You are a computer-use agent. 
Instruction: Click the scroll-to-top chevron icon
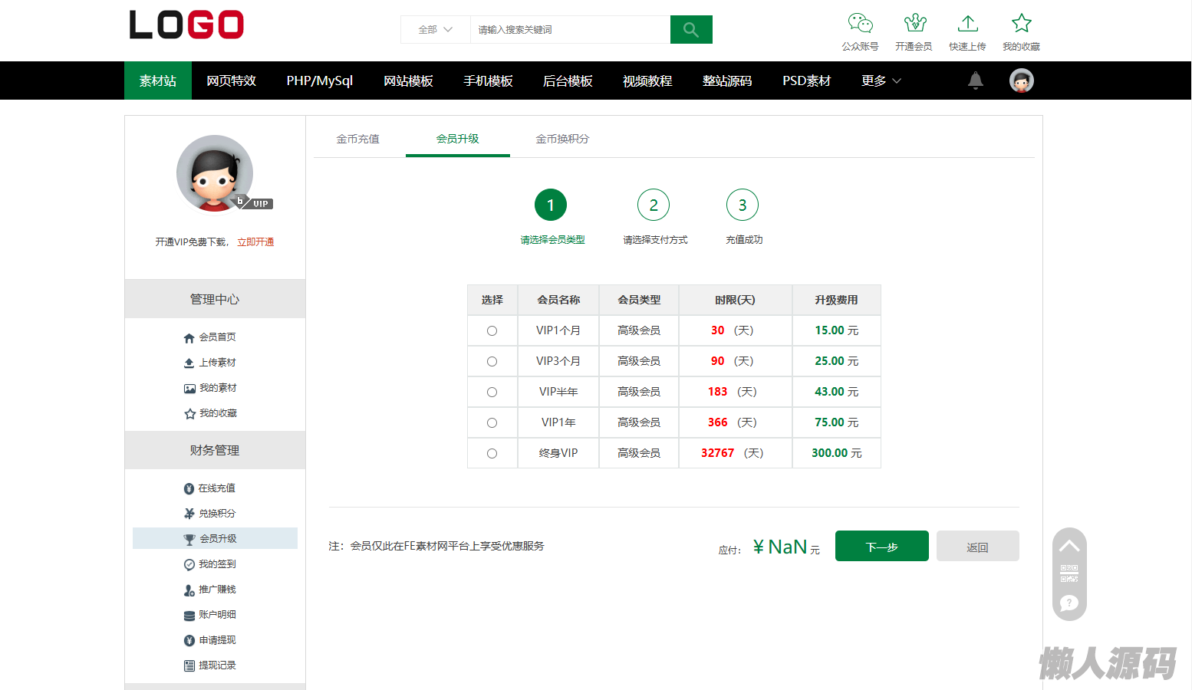pos(1069,546)
